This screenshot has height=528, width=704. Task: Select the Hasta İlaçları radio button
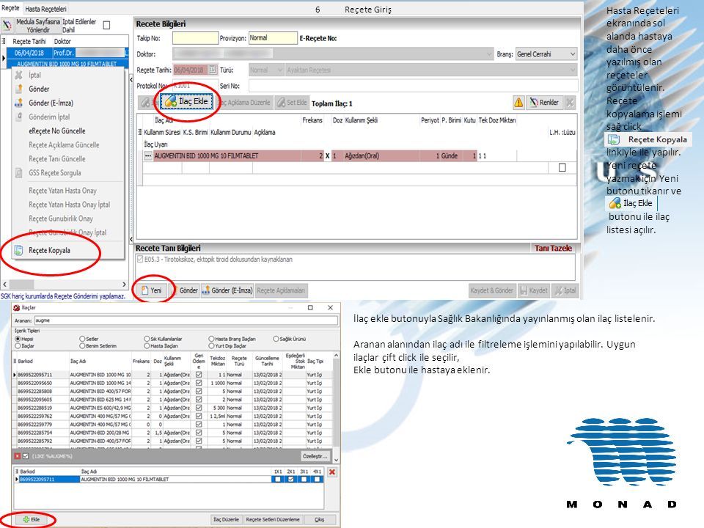click(x=147, y=345)
